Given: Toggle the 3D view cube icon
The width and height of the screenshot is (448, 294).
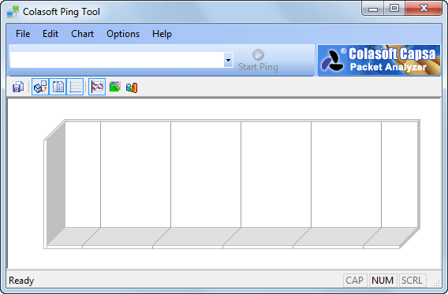Looking at the screenshot, I should [x=40, y=87].
